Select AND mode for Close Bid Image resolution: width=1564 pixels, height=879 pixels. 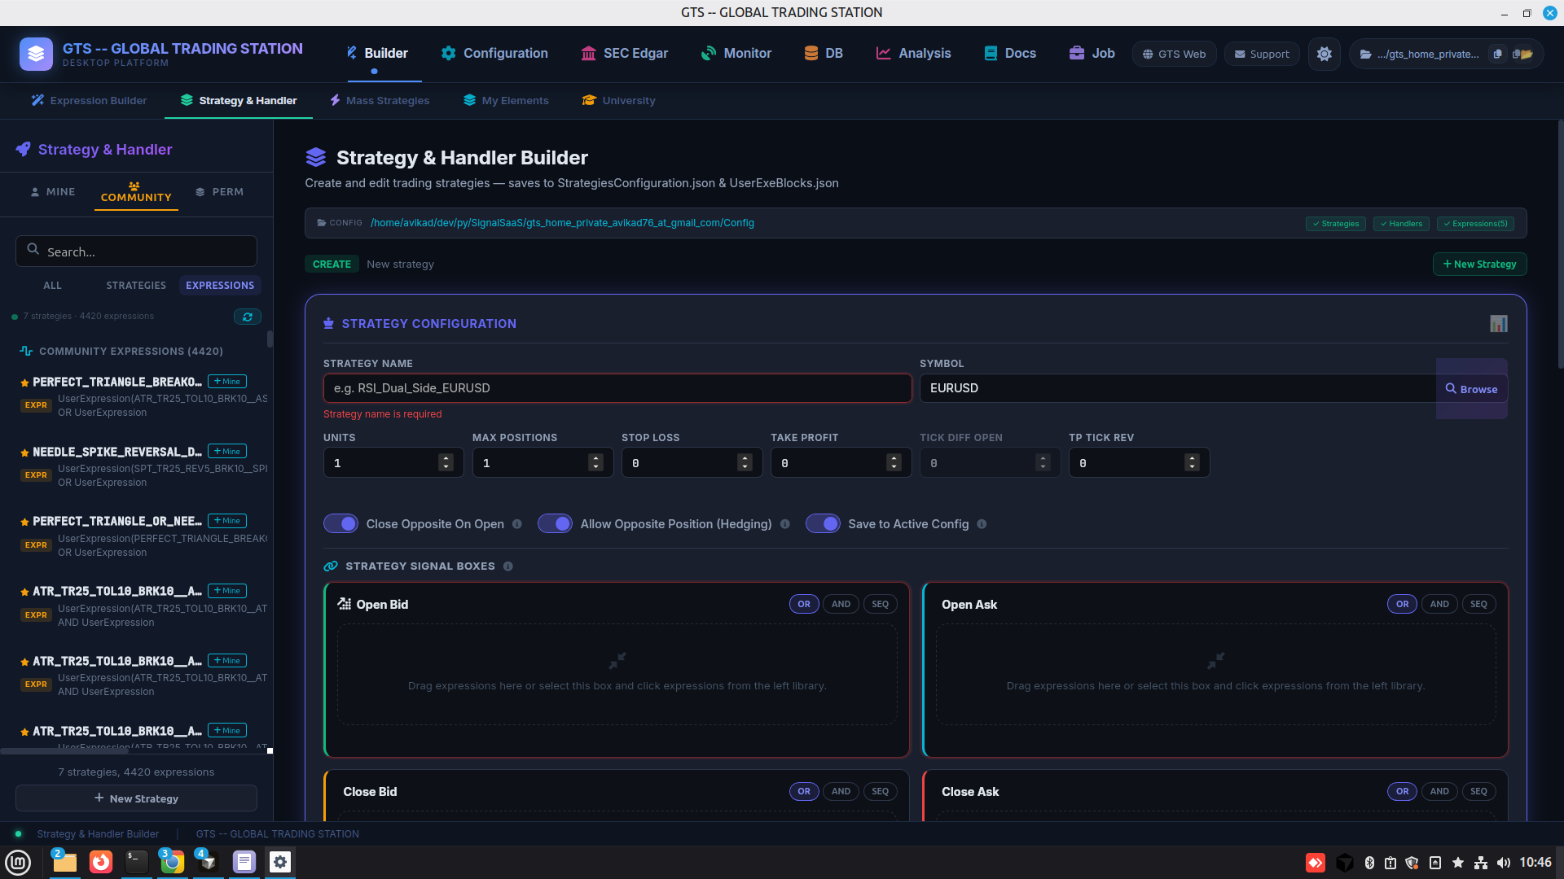coord(841,791)
